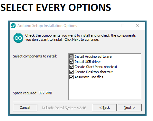Image resolution: width=153 pixels, height=121 pixels.
Task: Uncheck the Create Desktop shortcut checkbox
Action: pos(72,72)
